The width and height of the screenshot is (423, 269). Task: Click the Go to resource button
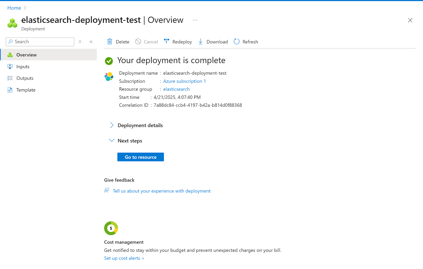[140, 157]
